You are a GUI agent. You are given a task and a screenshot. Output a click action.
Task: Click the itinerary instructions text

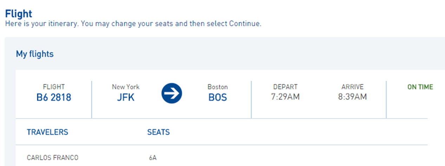(x=133, y=24)
